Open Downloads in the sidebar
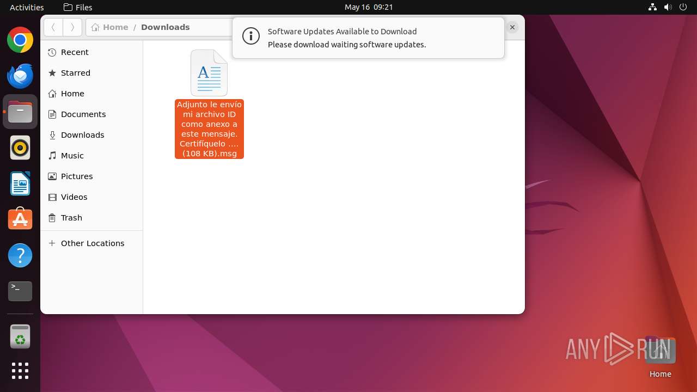This screenshot has width=697, height=392. click(x=91, y=135)
